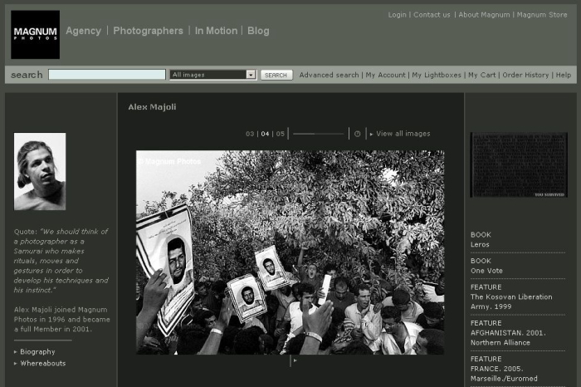Open the All images dropdown

click(x=213, y=75)
